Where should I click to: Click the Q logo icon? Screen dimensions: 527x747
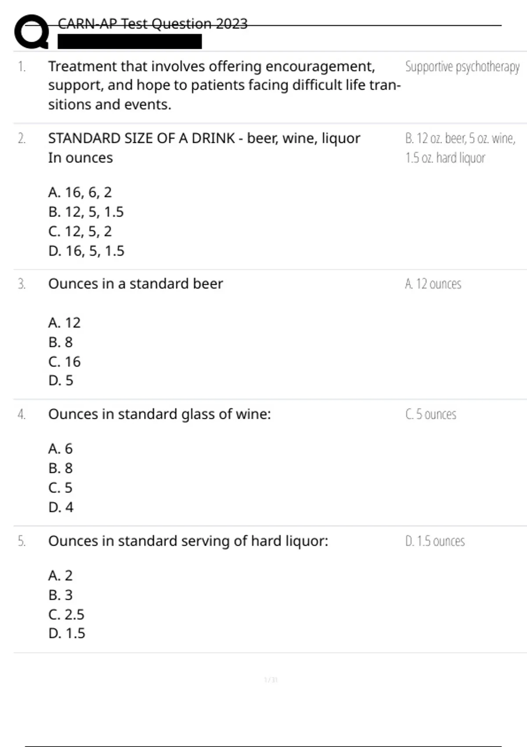32,32
